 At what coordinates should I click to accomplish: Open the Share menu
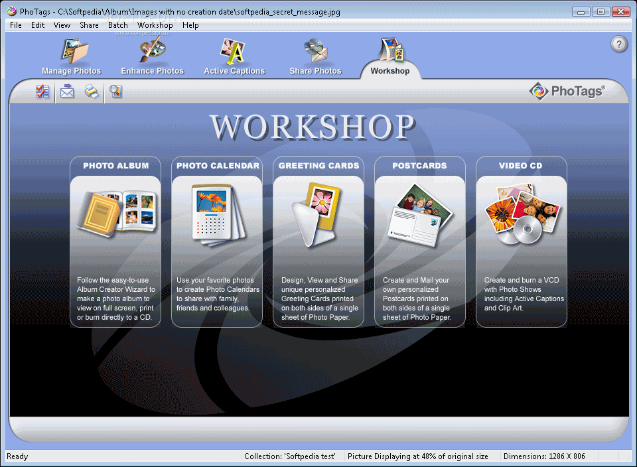(x=89, y=25)
